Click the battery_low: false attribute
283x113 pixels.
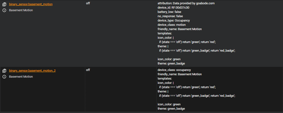pos(169,12)
